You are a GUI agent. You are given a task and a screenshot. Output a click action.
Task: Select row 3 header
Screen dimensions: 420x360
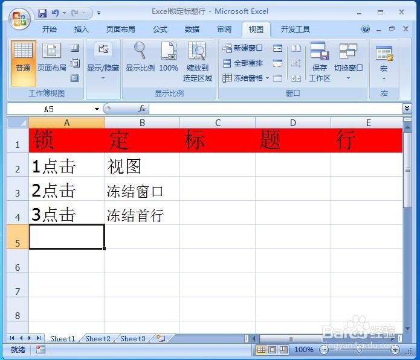18,189
